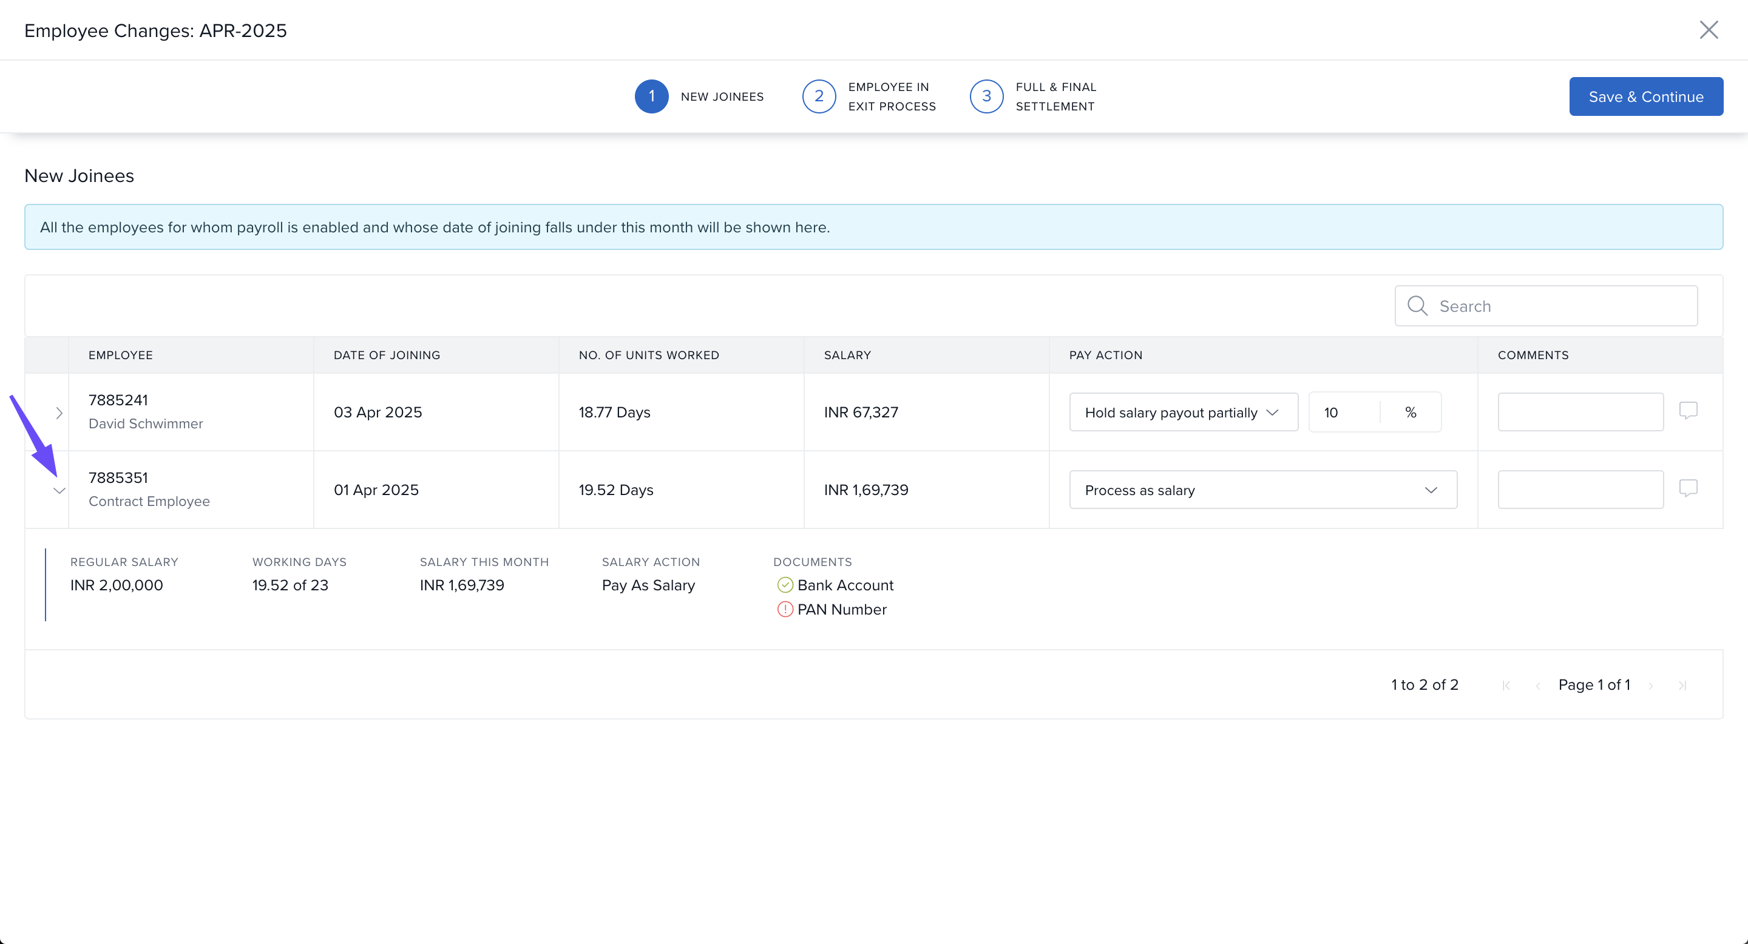Click Save & Continue button

click(x=1645, y=96)
